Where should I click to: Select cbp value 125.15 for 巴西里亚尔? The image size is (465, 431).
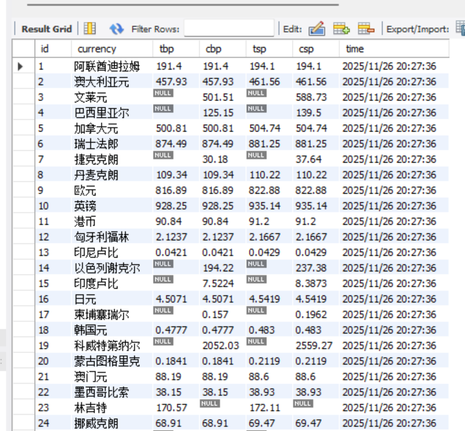point(222,113)
